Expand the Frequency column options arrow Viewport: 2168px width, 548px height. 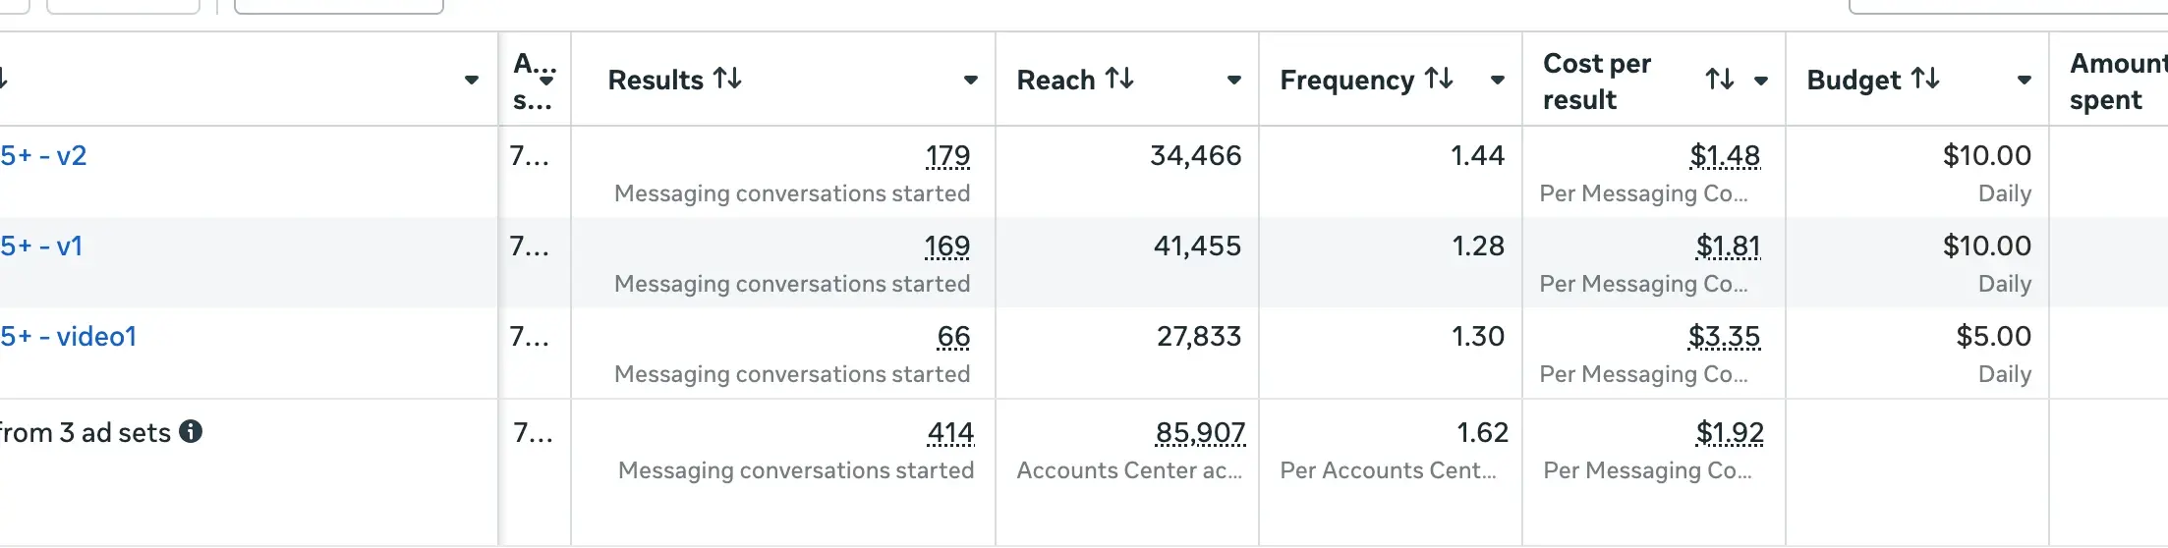(1498, 80)
